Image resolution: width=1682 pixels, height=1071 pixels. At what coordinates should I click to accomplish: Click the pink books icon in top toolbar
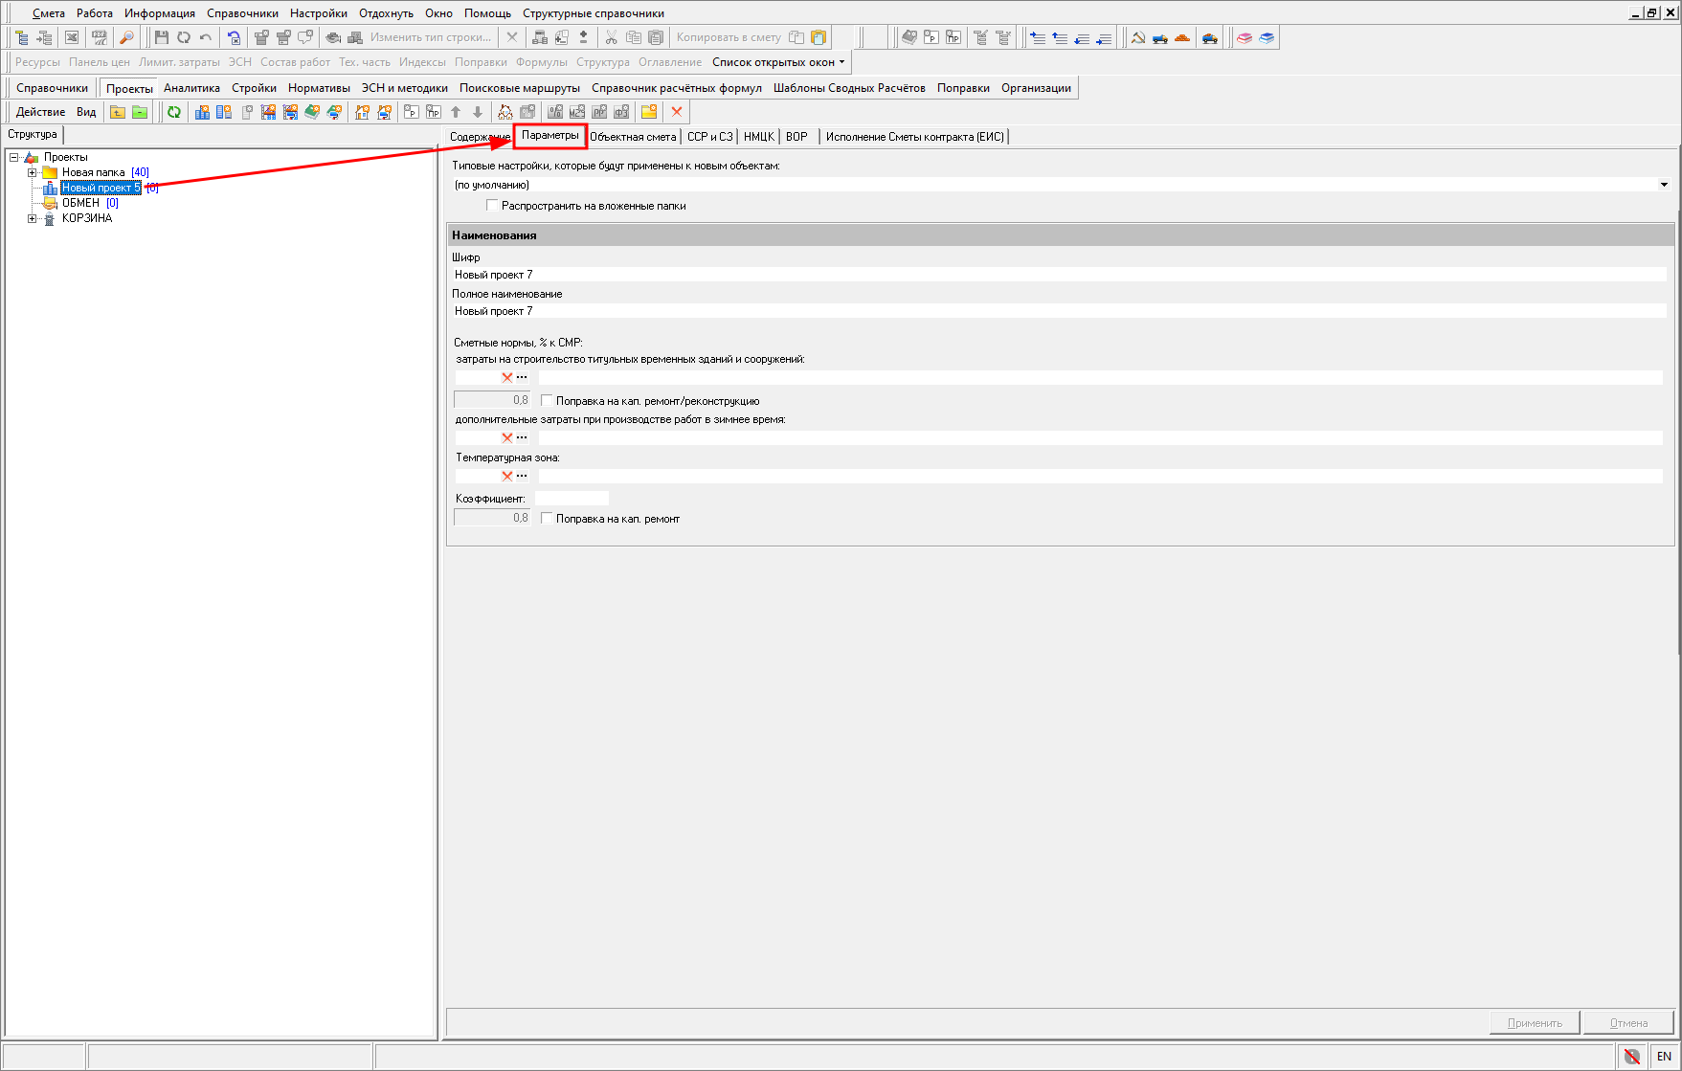(1245, 37)
